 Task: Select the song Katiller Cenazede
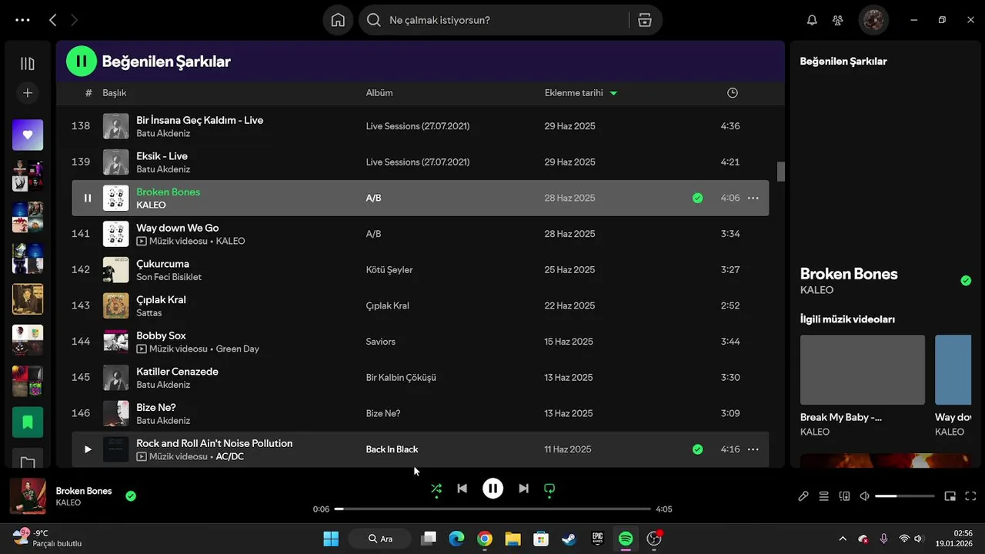177,372
